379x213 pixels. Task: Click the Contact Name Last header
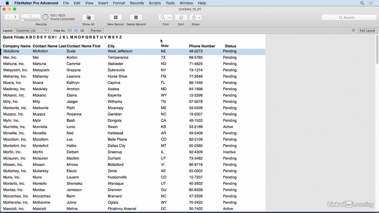[49, 46]
